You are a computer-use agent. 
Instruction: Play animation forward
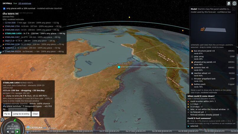17,132
